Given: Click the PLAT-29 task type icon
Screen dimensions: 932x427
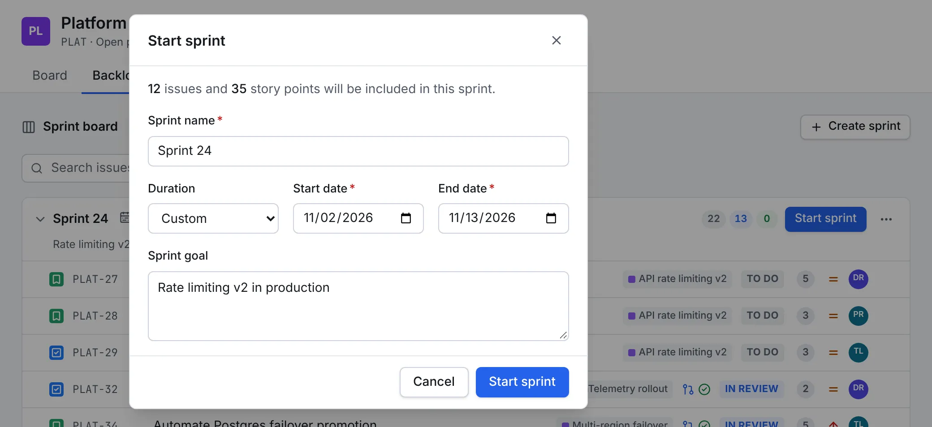Looking at the screenshot, I should pos(56,353).
